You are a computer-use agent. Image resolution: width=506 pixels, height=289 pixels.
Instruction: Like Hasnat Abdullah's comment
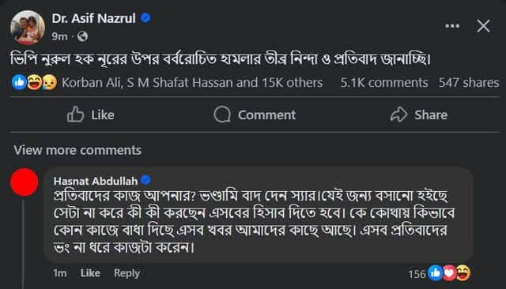tap(90, 273)
